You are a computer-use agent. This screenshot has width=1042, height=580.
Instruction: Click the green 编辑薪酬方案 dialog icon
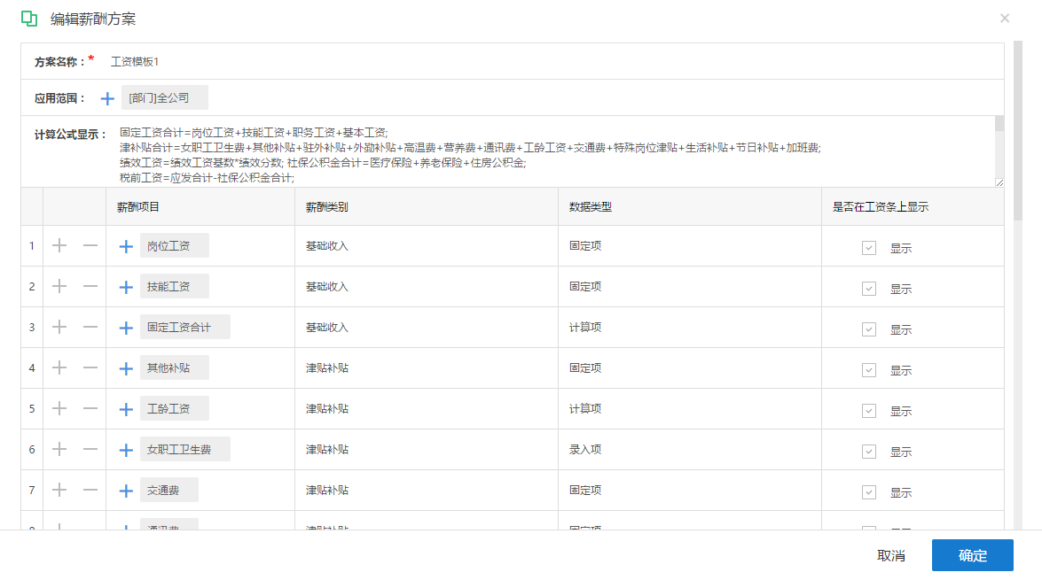(x=29, y=19)
